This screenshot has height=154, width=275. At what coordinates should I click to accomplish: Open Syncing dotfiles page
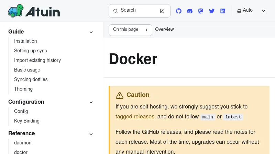[x=31, y=79]
